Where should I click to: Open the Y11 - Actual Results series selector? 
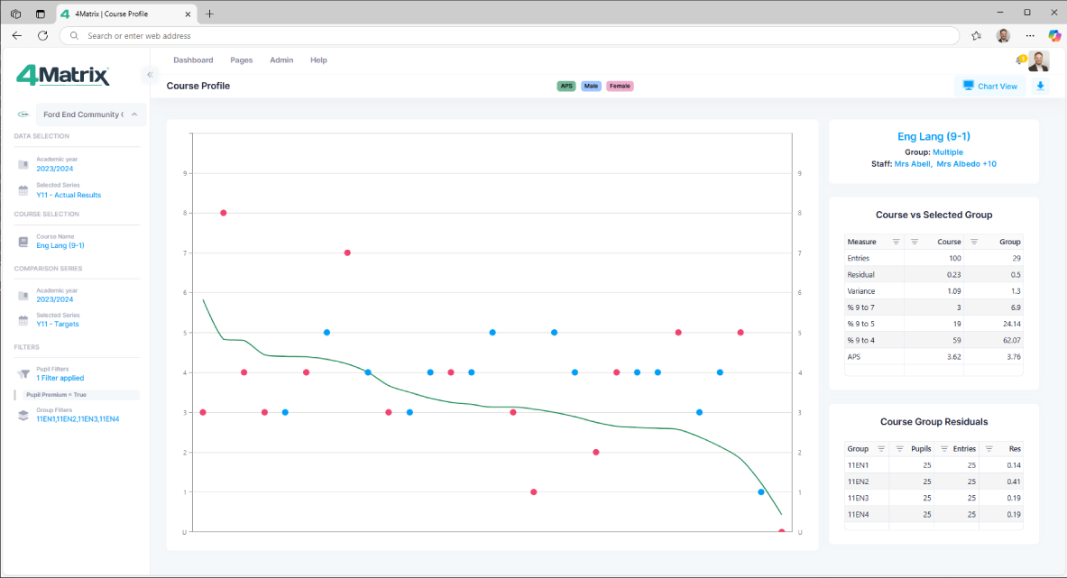tap(69, 195)
